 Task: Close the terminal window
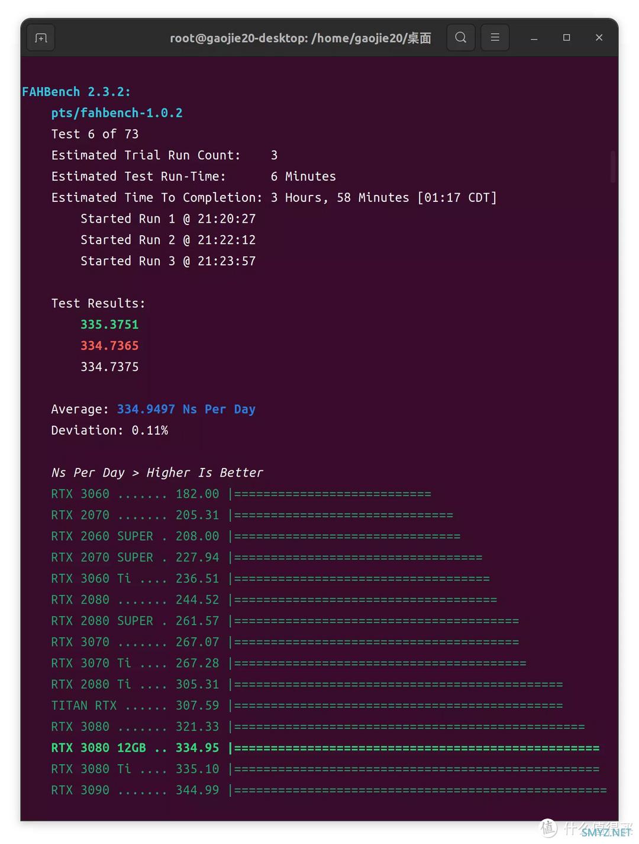[599, 38]
